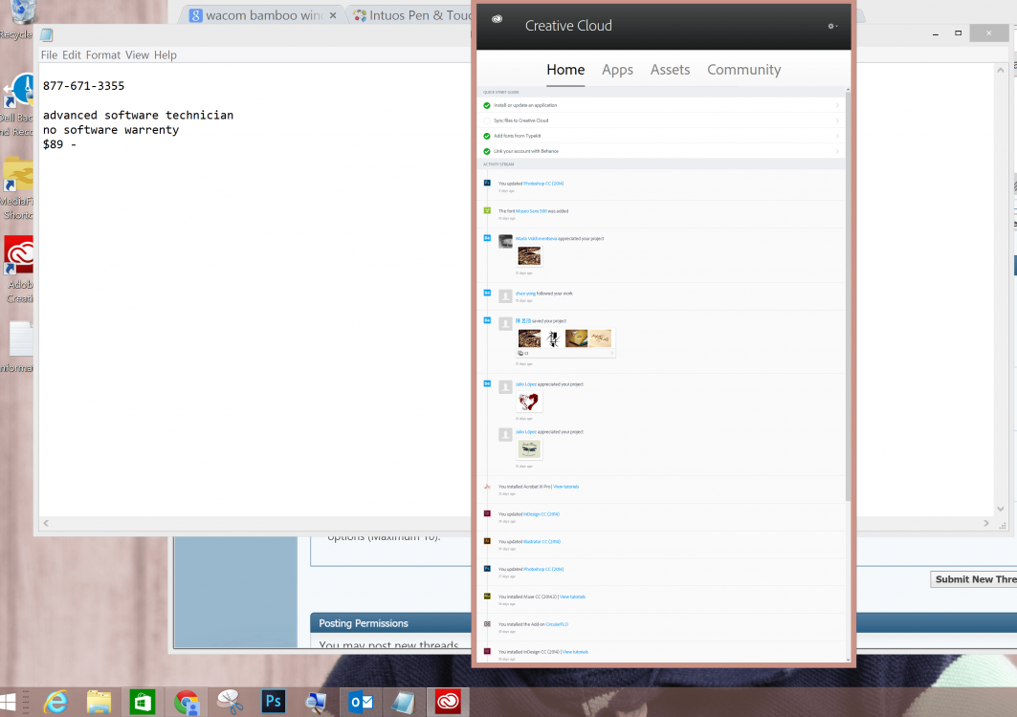Viewport: 1017px width, 717px height.
Task: Open coffee project thumbnail under Maria's appreciation
Action: click(x=529, y=256)
